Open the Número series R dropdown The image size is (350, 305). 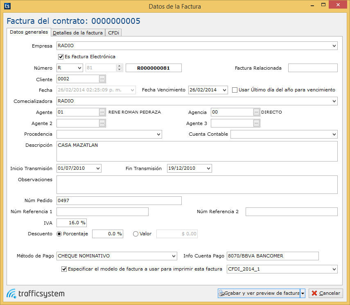pyautogui.click(x=79, y=68)
